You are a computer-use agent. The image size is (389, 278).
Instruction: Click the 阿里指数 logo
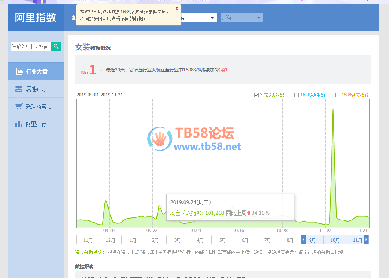point(36,18)
